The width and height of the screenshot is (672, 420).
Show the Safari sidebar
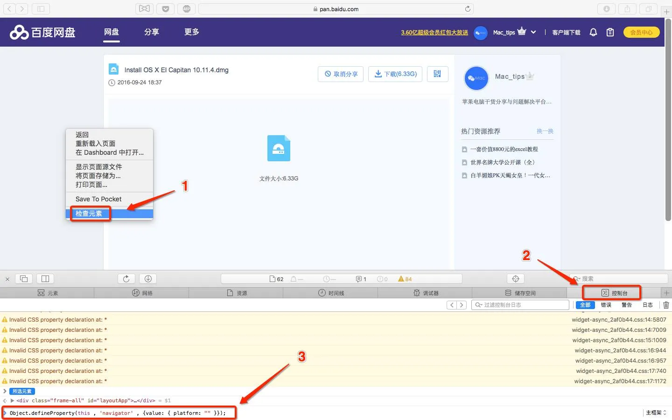[x=41, y=9]
